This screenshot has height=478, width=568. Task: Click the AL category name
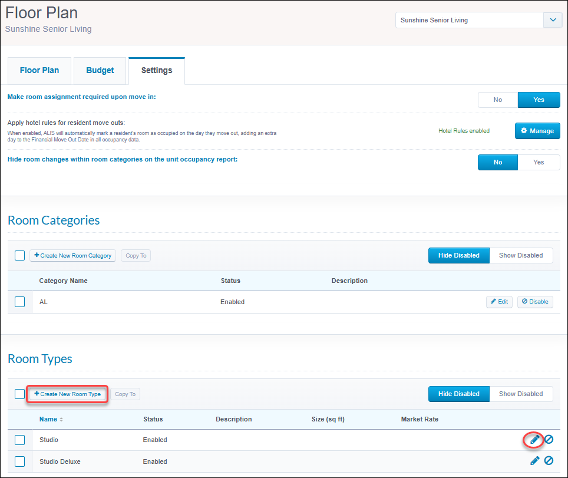pyautogui.click(x=43, y=302)
